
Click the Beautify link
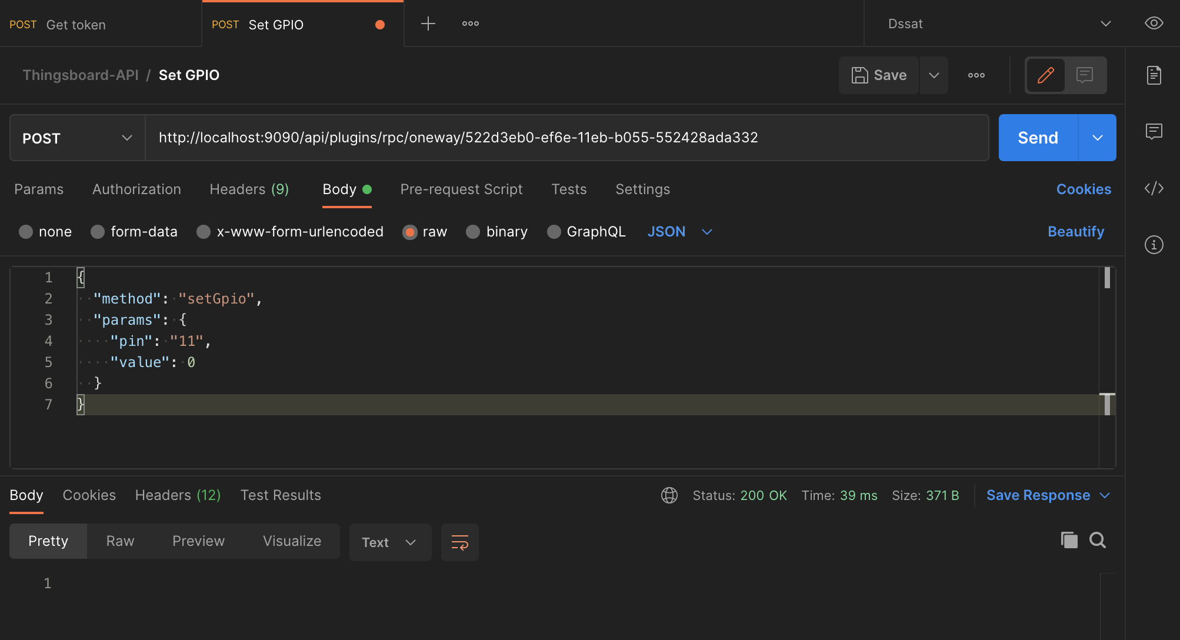tap(1075, 232)
